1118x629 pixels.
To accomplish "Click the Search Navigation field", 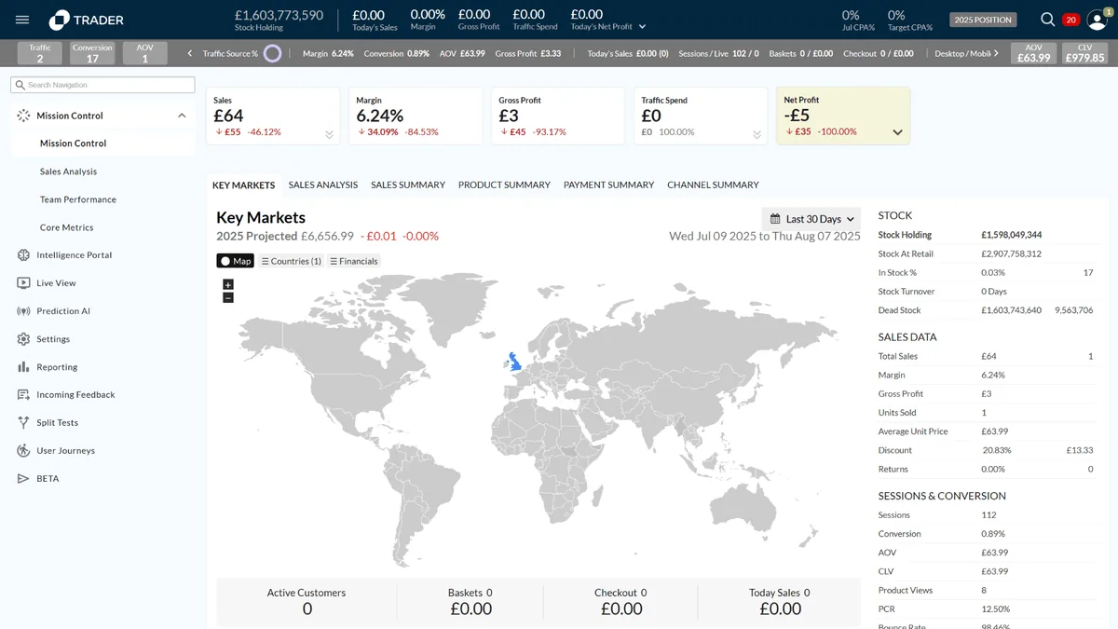I will point(102,85).
